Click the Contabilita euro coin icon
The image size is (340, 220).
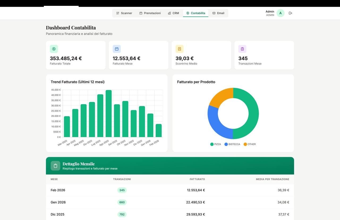coord(187,12)
